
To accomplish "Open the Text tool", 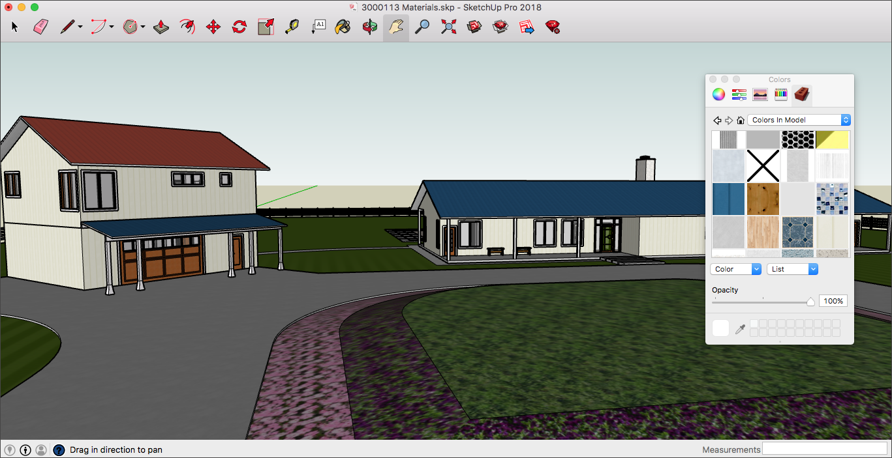I will 318,27.
